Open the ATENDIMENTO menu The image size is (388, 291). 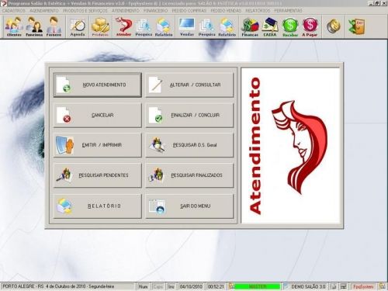(x=126, y=11)
